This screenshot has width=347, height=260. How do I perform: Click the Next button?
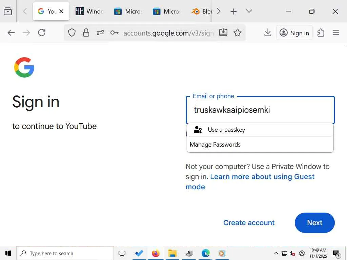point(315,223)
